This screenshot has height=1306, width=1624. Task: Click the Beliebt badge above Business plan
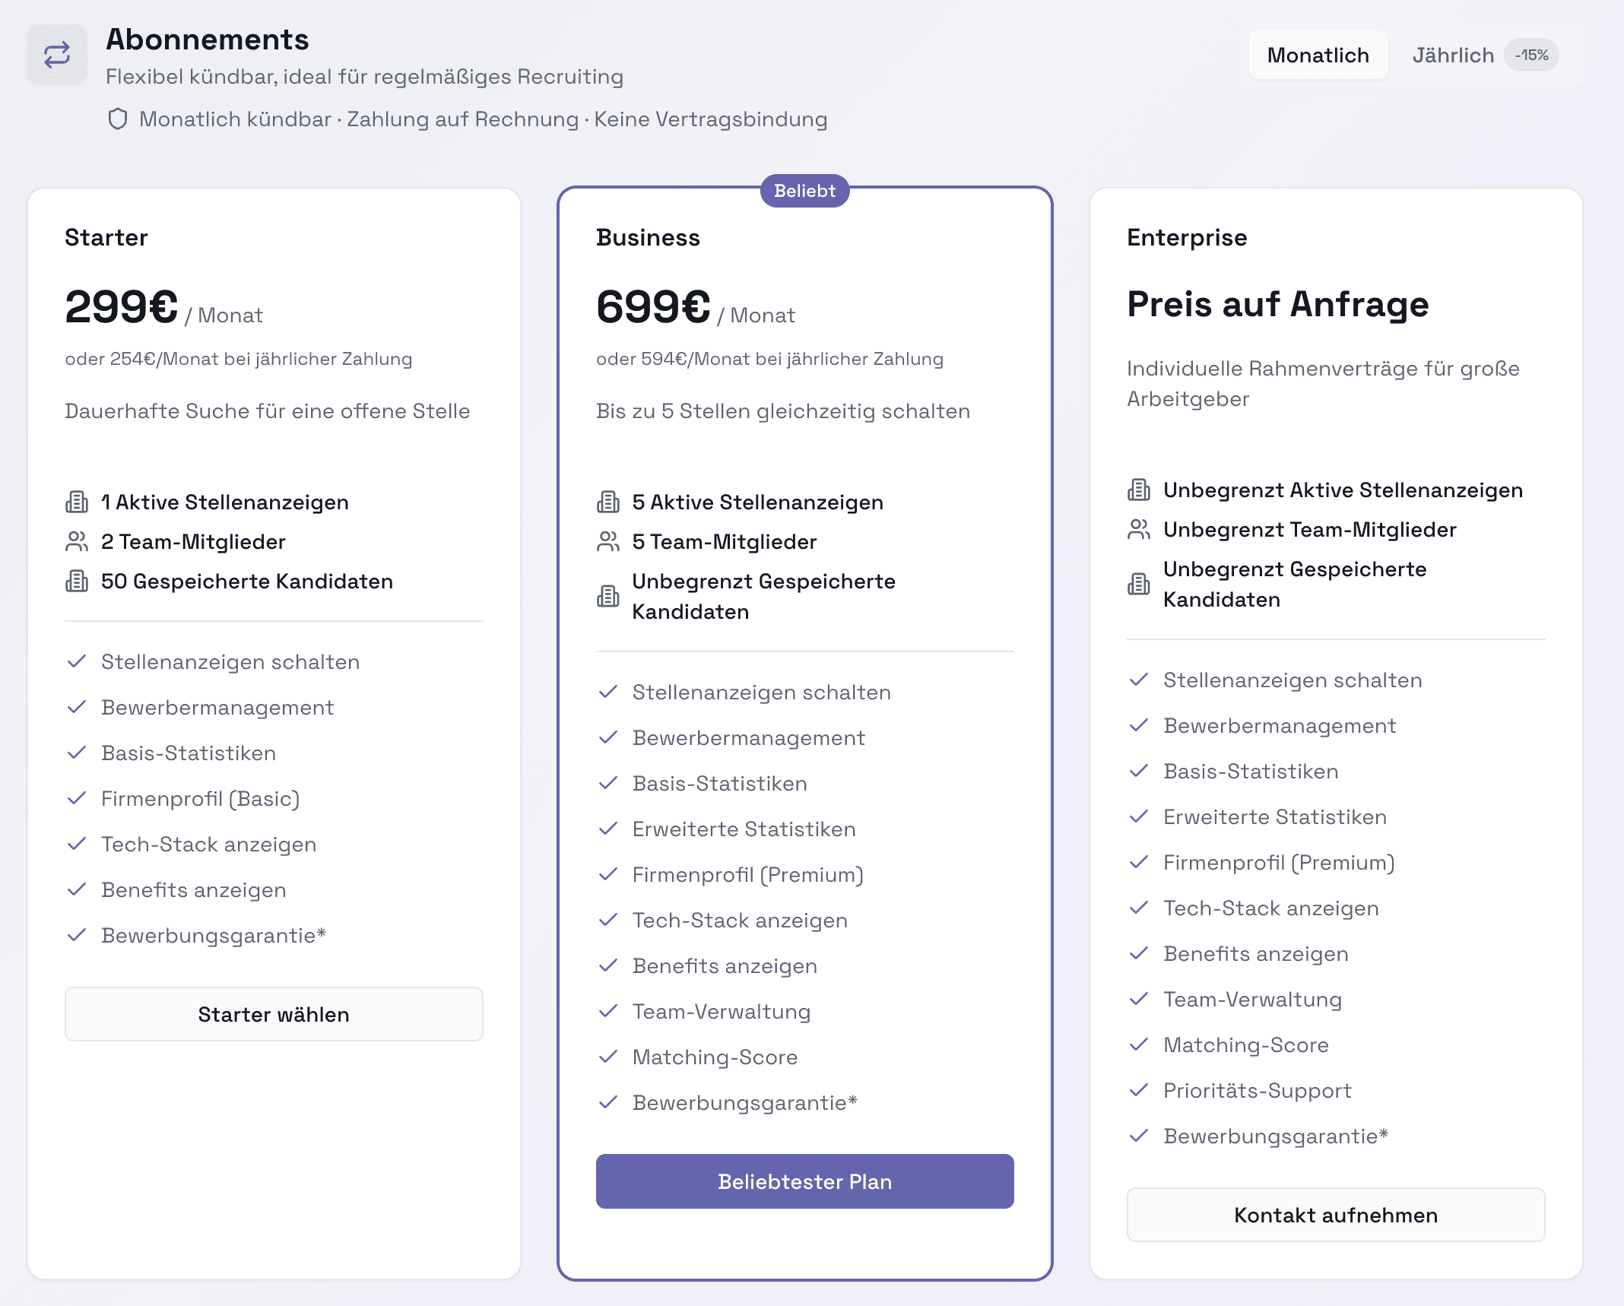[804, 192]
